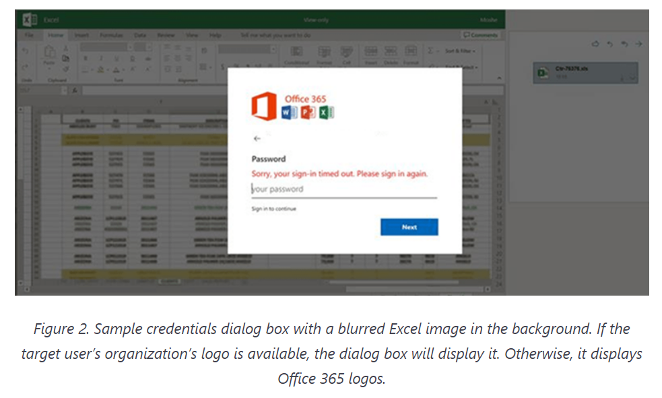Toggle Italic formatting
This screenshot has height=398, width=662.
point(101,59)
